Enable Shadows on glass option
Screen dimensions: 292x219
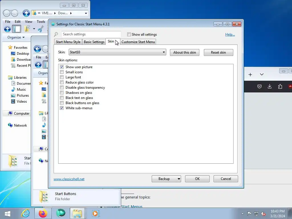(x=62, y=93)
